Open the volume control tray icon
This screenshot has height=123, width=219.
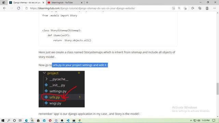pyautogui.click(x=199, y=120)
